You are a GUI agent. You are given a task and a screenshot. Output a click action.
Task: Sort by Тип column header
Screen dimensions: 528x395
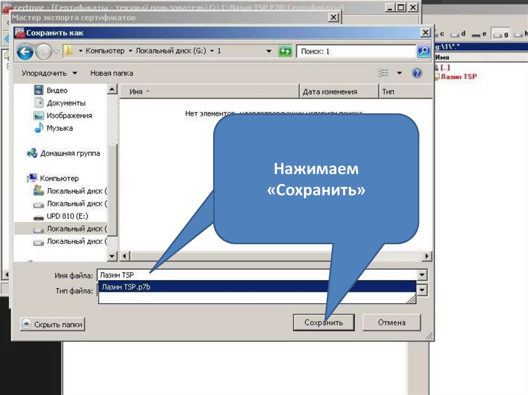tap(405, 92)
